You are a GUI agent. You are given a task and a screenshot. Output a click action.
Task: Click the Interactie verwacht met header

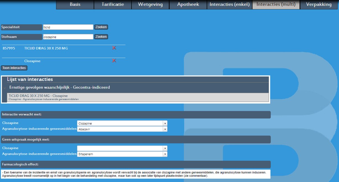click(136, 115)
